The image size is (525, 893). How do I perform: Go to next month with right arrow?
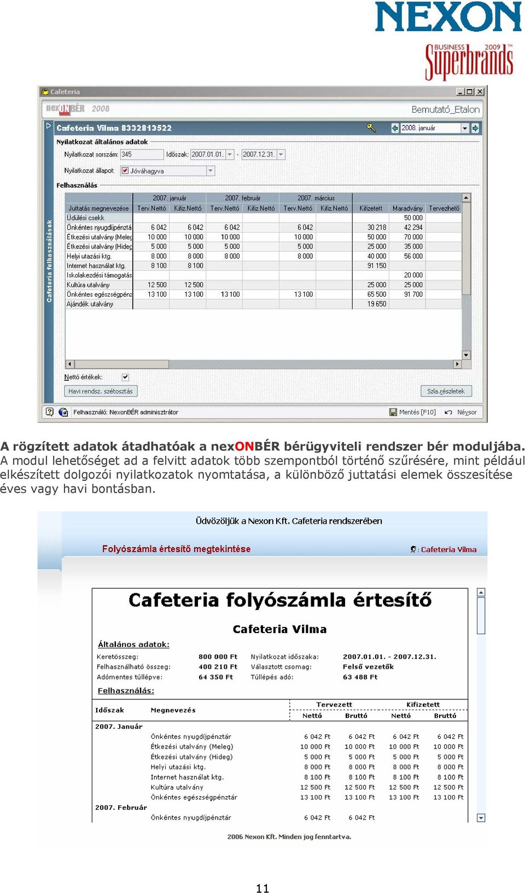point(475,127)
